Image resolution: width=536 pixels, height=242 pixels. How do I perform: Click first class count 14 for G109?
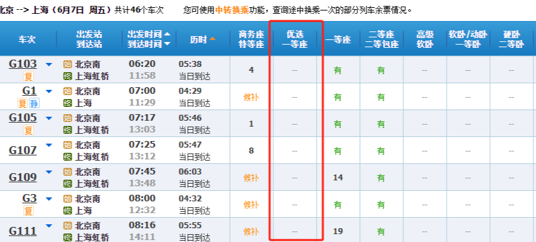click(x=338, y=178)
